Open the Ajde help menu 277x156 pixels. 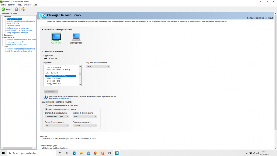[35, 5]
